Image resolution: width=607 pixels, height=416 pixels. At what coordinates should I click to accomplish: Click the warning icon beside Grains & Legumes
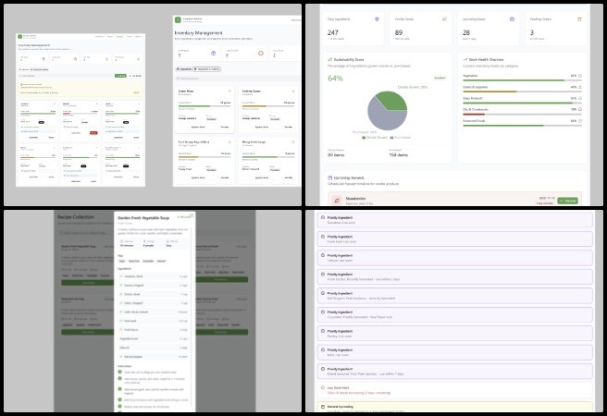coord(581,86)
